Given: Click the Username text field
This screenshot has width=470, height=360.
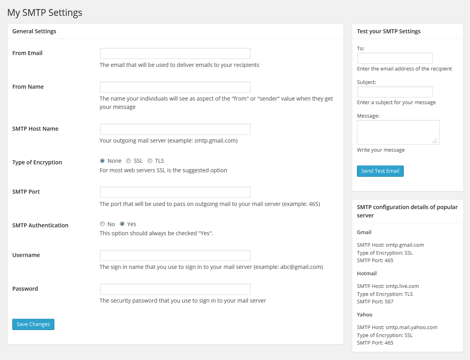Looking at the screenshot, I should point(175,255).
